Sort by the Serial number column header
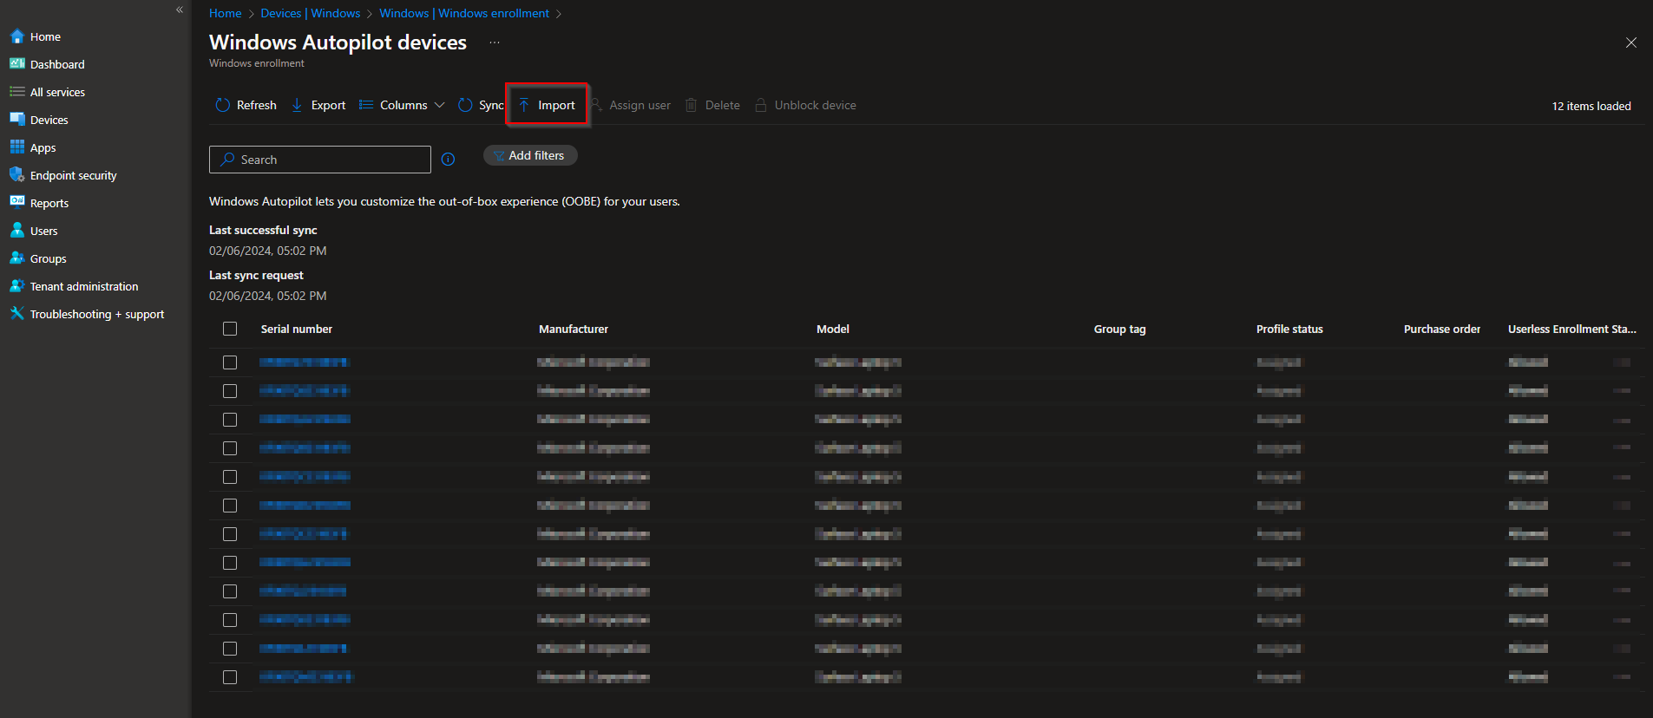 pyautogui.click(x=297, y=329)
